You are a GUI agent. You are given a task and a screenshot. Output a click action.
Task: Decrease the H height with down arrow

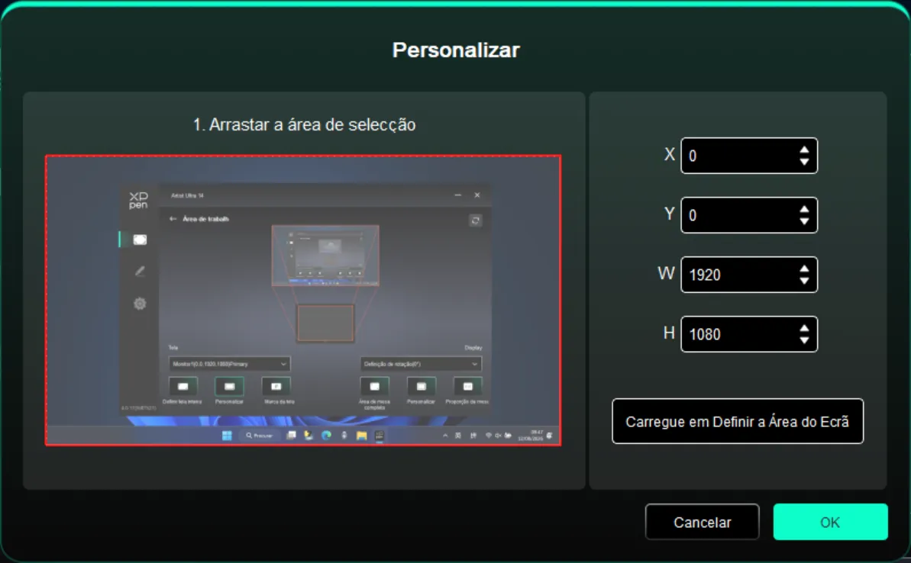804,341
